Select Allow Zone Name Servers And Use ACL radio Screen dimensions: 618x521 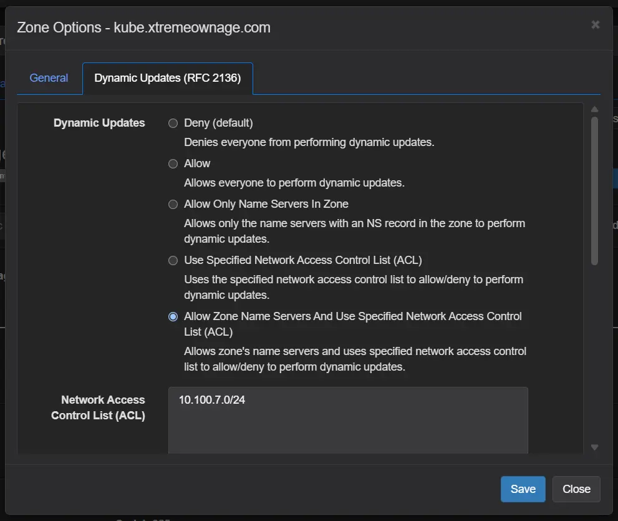pyautogui.click(x=173, y=316)
